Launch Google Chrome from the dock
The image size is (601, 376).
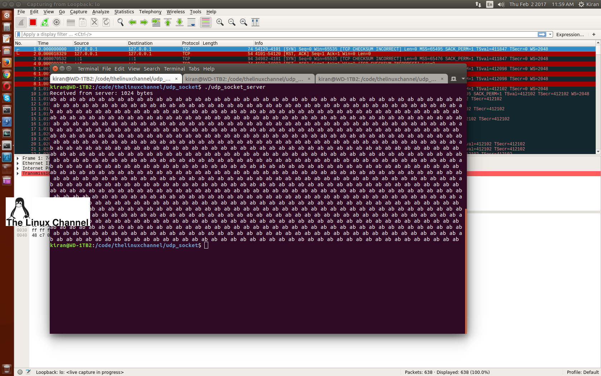pyautogui.click(x=7, y=74)
